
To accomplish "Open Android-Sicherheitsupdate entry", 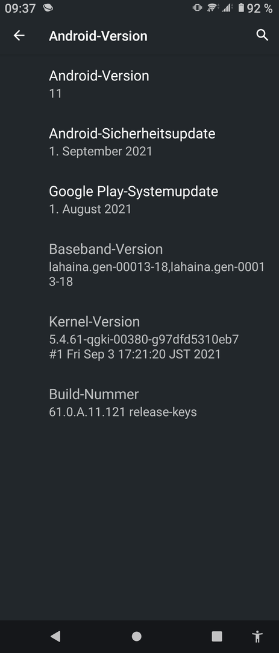I will (x=140, y=142).
